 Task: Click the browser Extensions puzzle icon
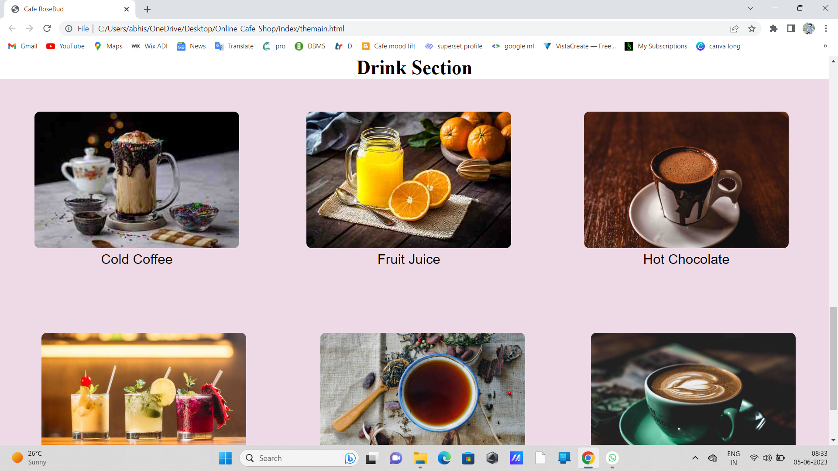[x=773, y=28]
